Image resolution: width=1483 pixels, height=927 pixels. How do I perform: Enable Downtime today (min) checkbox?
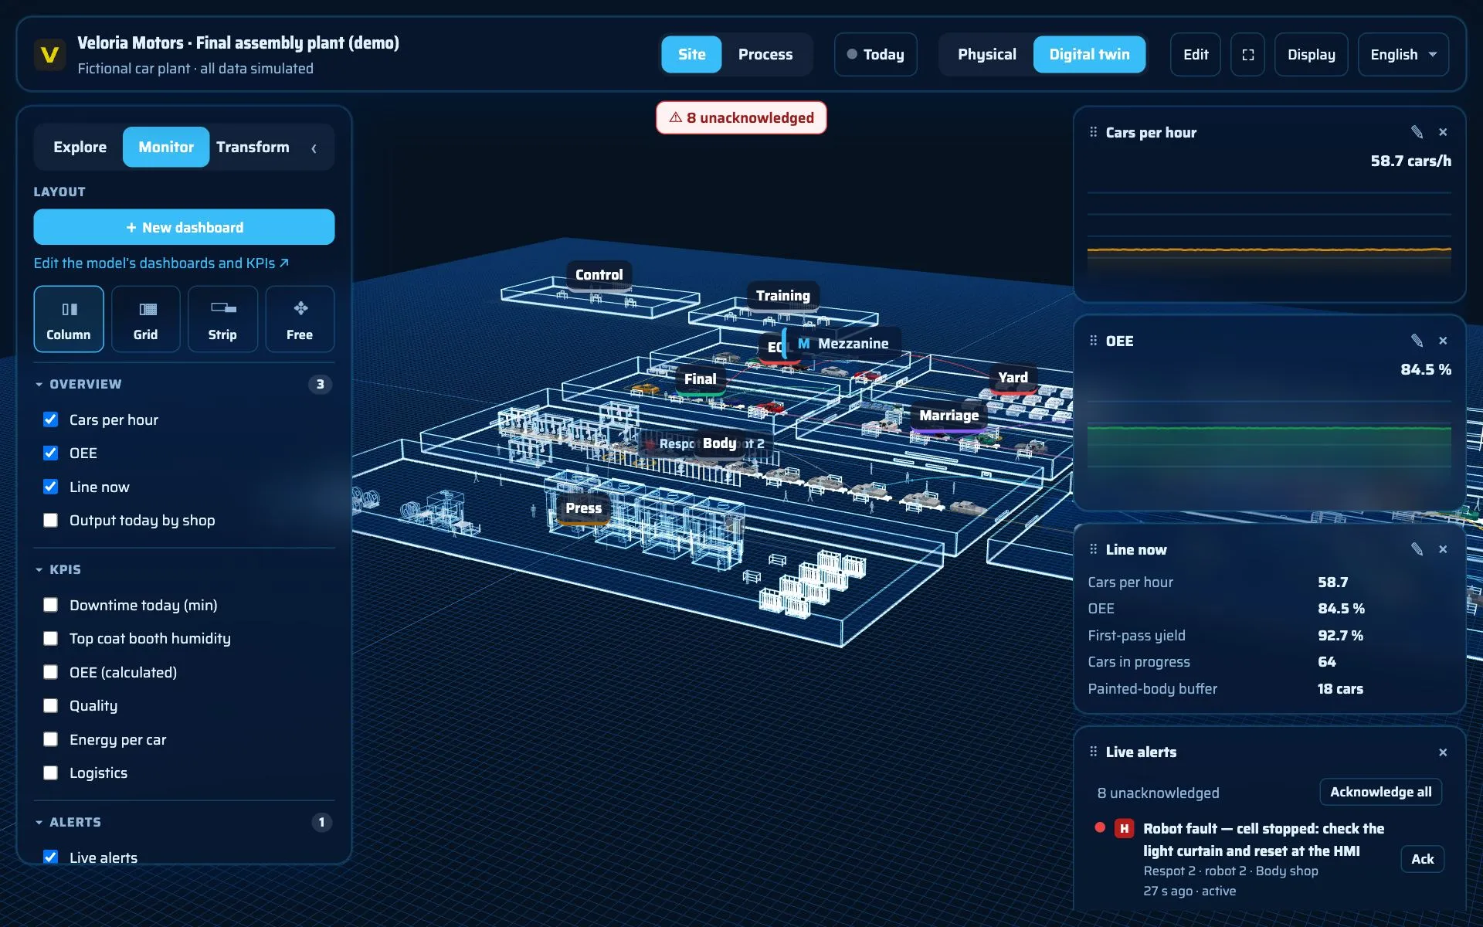point(50,605)
